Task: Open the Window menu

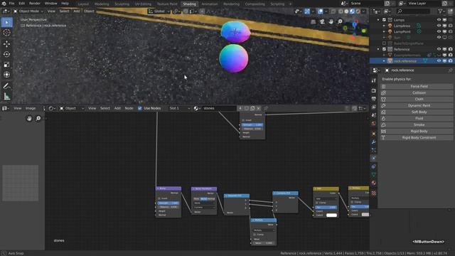Action: pyautogui.click(x=50, y=4)
